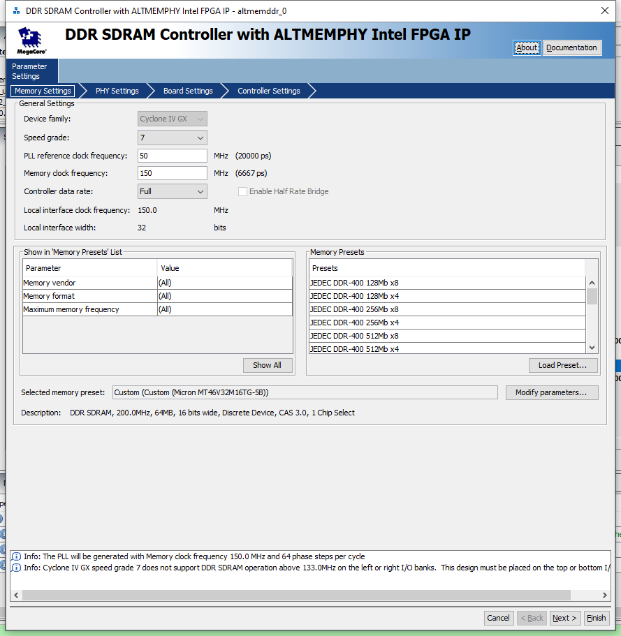Open the Speed grade dropdown

click(x=172, y=138)
